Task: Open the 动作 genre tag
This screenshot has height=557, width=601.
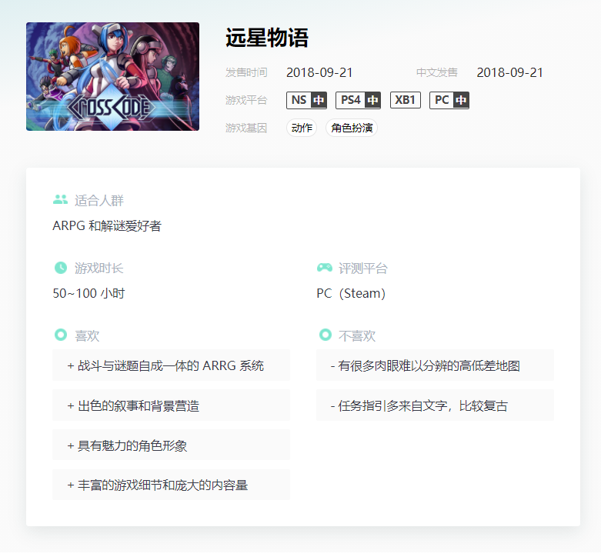Action: [x=302, y=128]
